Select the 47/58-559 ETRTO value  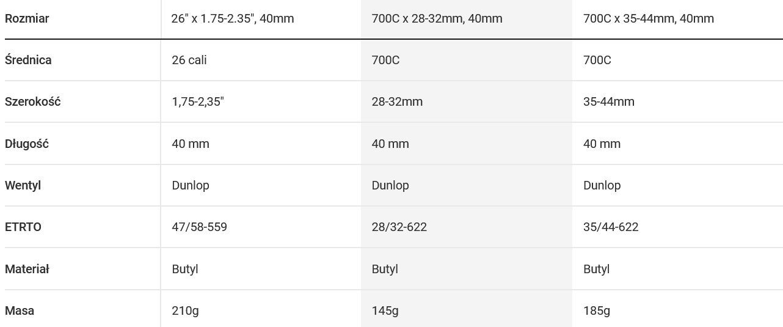point(199,227)
